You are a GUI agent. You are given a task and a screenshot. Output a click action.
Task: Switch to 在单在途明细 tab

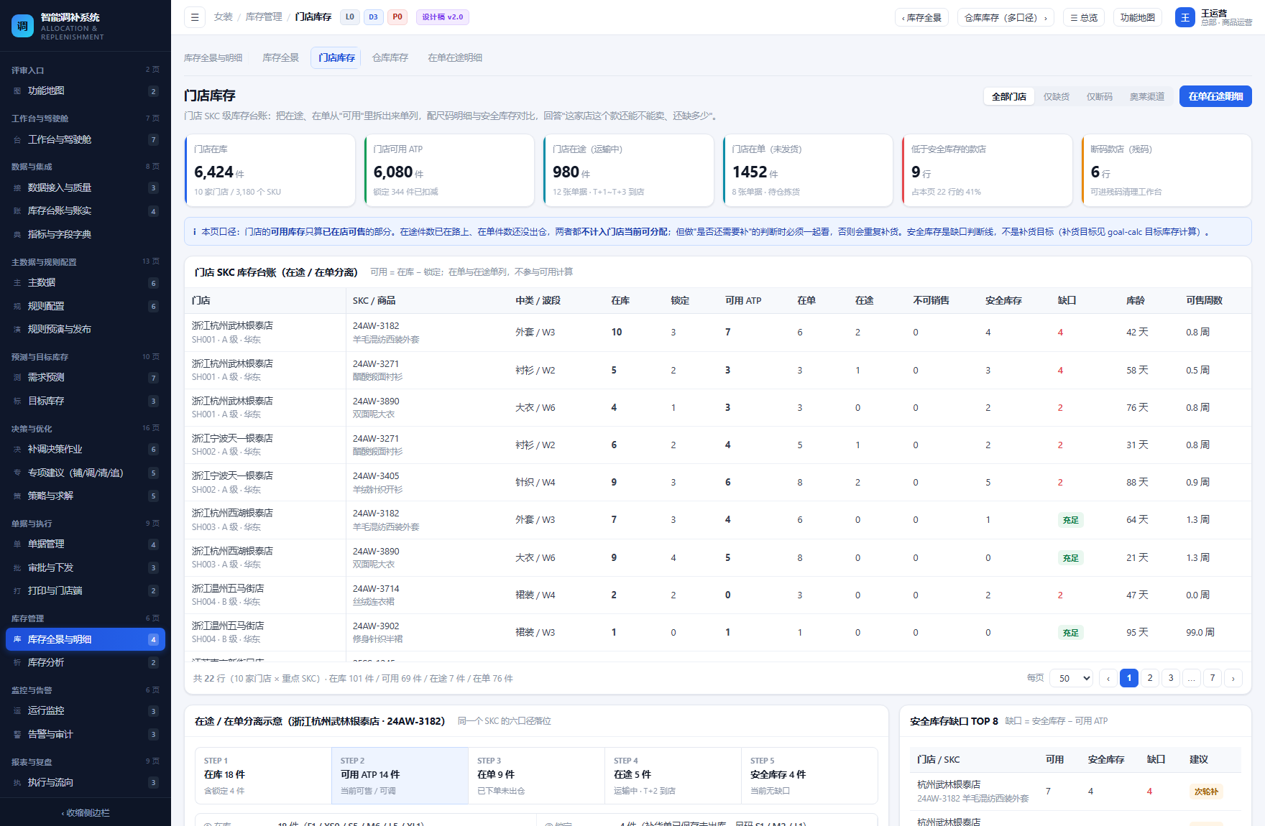(455, 57)
